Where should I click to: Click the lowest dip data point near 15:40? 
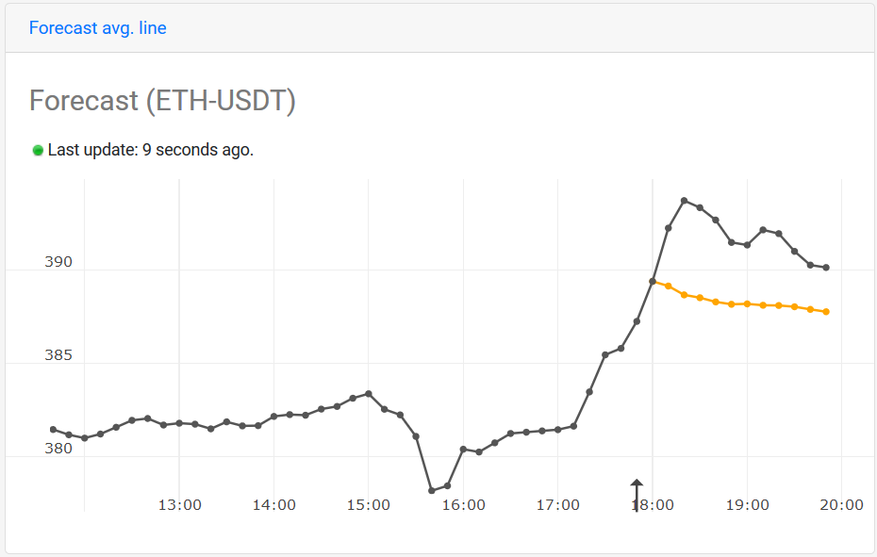pos(431,490)
